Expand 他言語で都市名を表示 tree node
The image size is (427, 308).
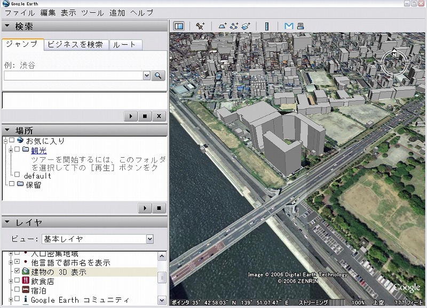click(11, 263)
